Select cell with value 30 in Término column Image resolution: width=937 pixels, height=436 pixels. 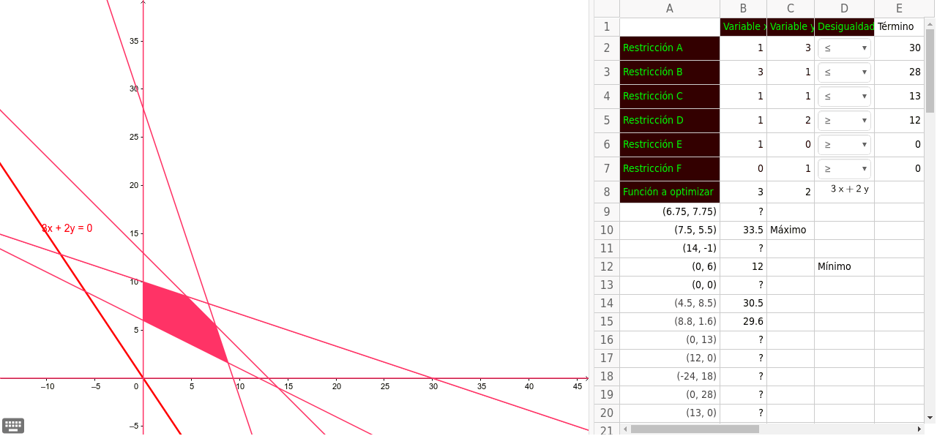coord(899,48)
